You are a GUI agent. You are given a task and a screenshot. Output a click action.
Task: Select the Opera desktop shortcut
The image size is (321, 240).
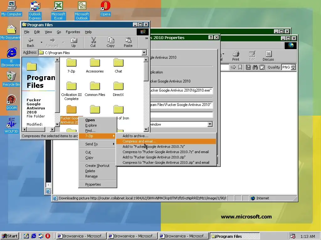[x=105, y=9]
